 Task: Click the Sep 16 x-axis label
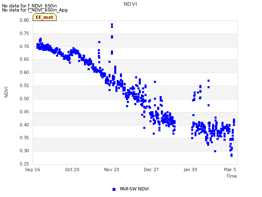point(32,170)
